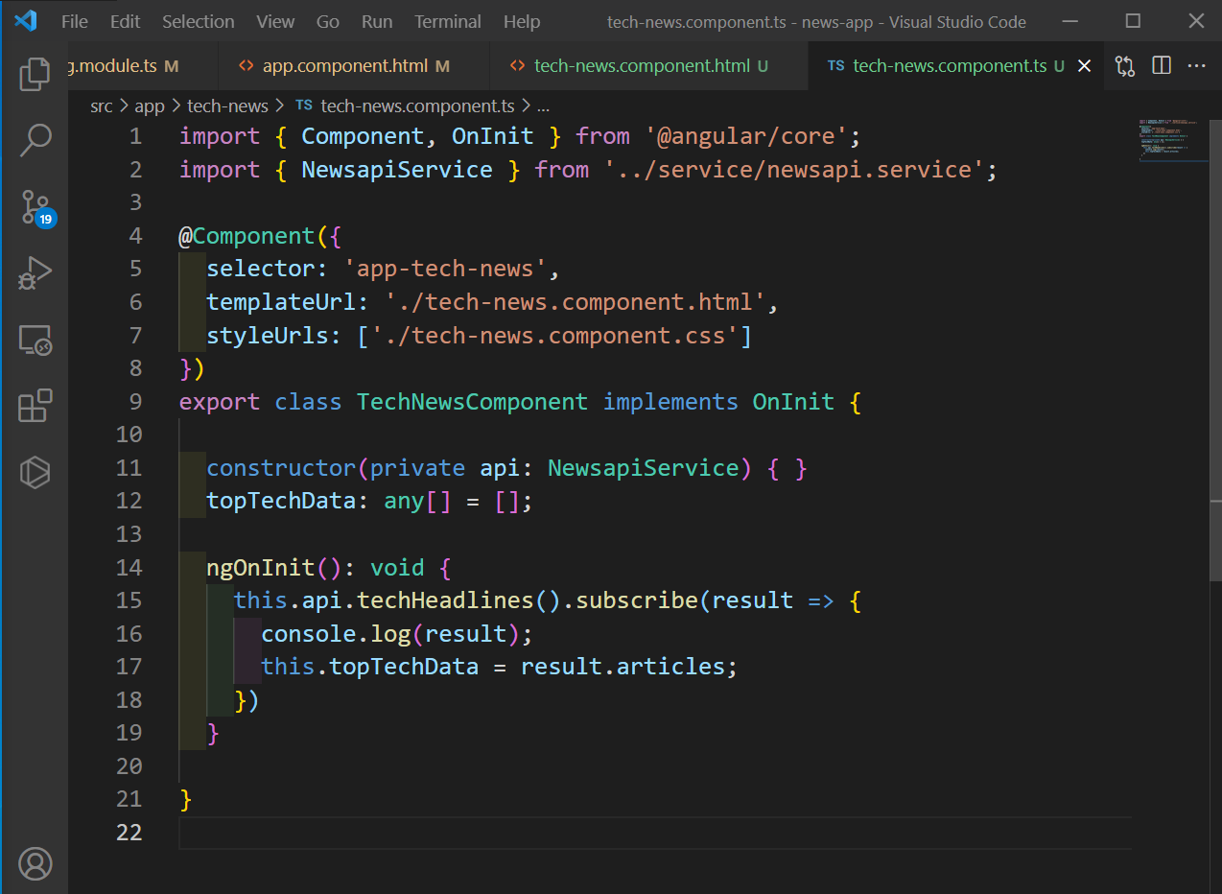Open the Extensions view
The image size is (1222, 894).
point(35,406)
